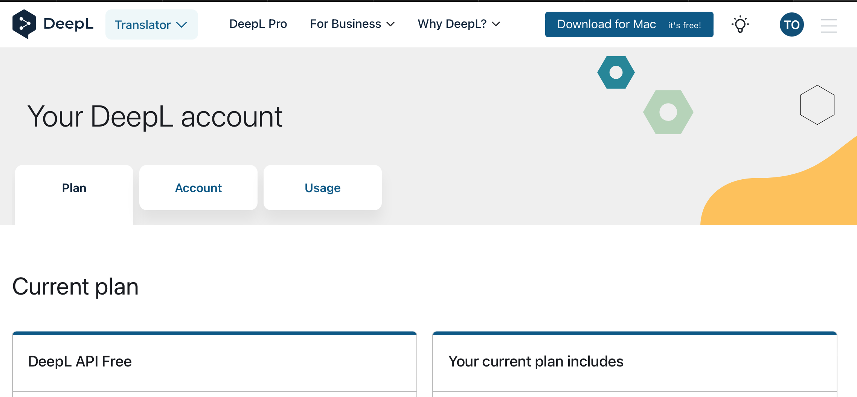The height and width of the screenshot is (397, 857).
Task: Expand the Why DeepL? menu
Action: tap(459, 24)
